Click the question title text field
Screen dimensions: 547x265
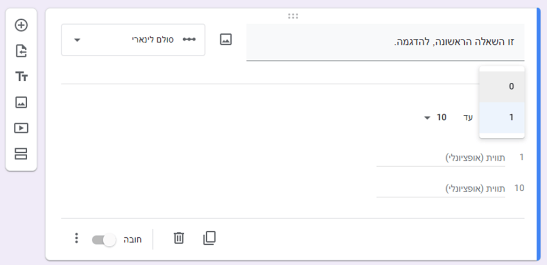tap(385, 42)
